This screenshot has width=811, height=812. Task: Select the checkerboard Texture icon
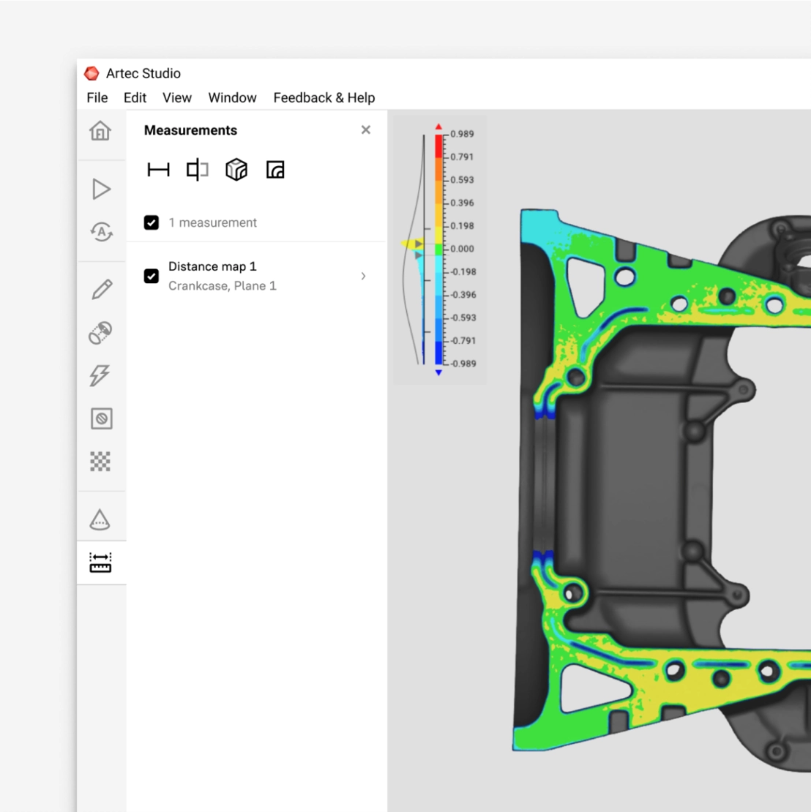(100, 462)
